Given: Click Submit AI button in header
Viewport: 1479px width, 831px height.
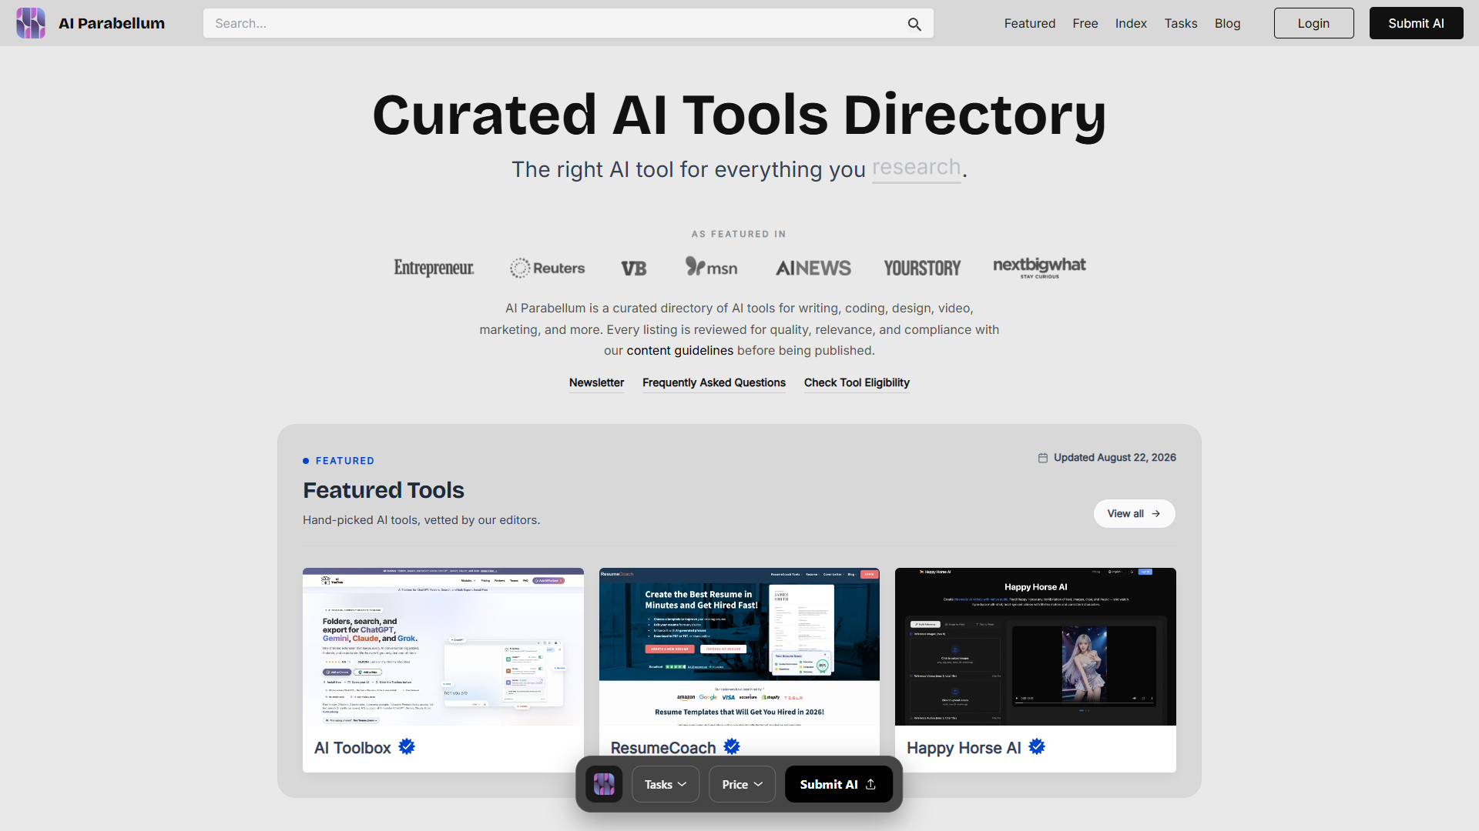Looking at the screenshot, I should tap(1416, 23).
